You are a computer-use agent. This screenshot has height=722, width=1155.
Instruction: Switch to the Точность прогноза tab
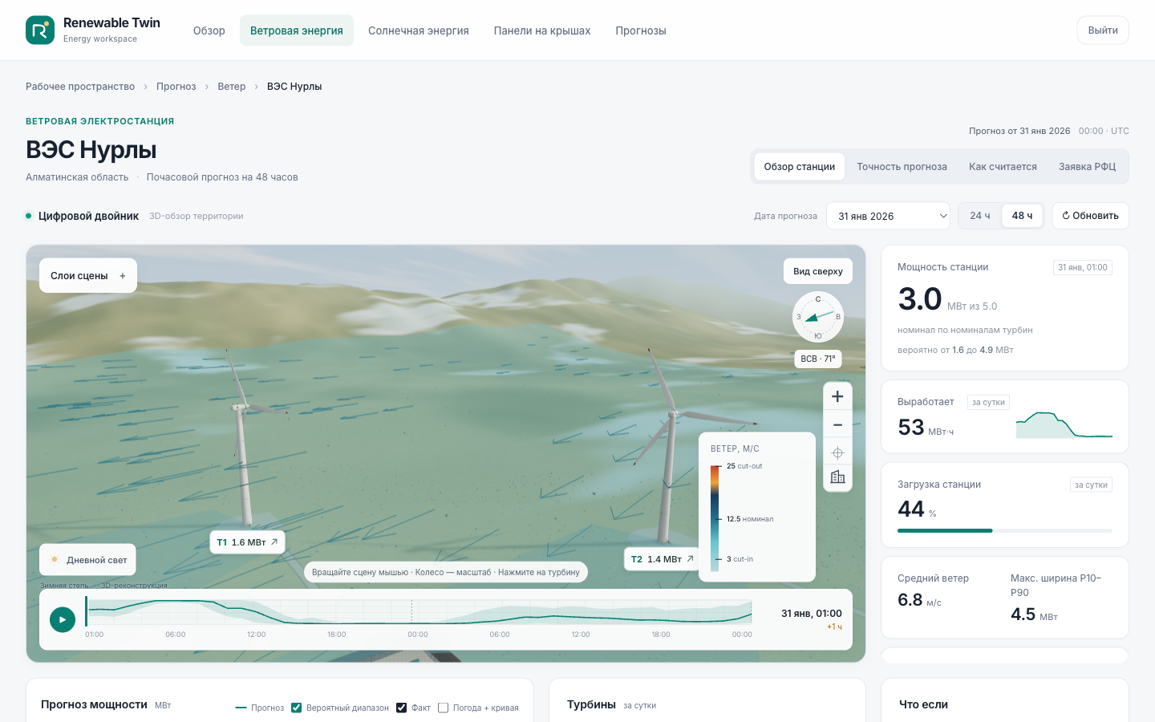[x=902, y=167]
